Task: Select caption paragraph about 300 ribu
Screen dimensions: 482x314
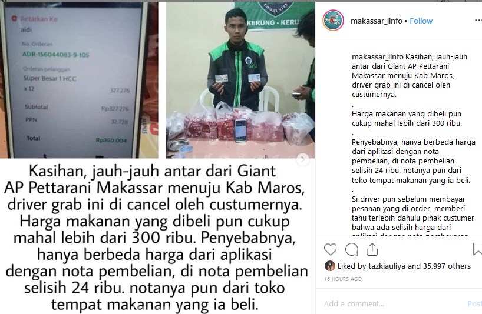Action: point(407,118)
